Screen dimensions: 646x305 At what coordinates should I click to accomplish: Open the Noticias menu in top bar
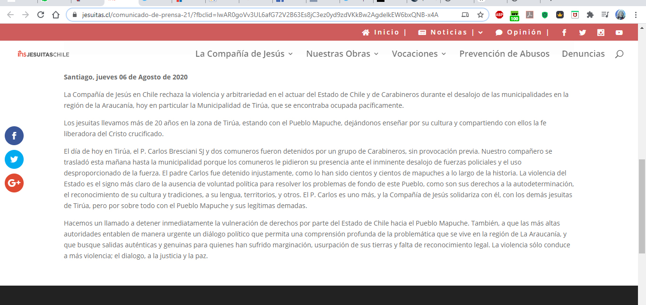pos(450,33)
